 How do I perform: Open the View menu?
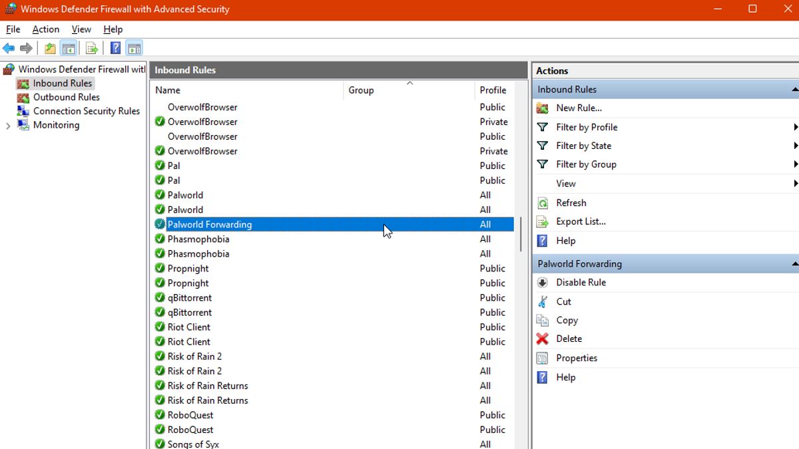[81, 29]
